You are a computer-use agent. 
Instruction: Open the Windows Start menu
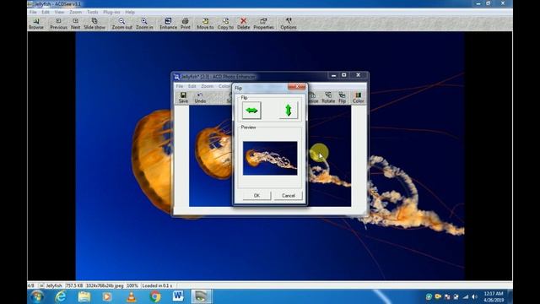(x=36, y=296)
